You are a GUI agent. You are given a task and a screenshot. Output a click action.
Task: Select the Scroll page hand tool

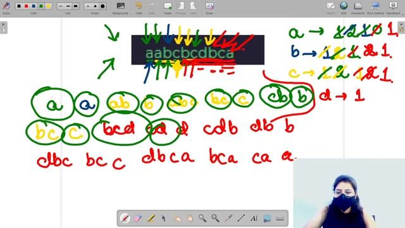coord(190,218)
